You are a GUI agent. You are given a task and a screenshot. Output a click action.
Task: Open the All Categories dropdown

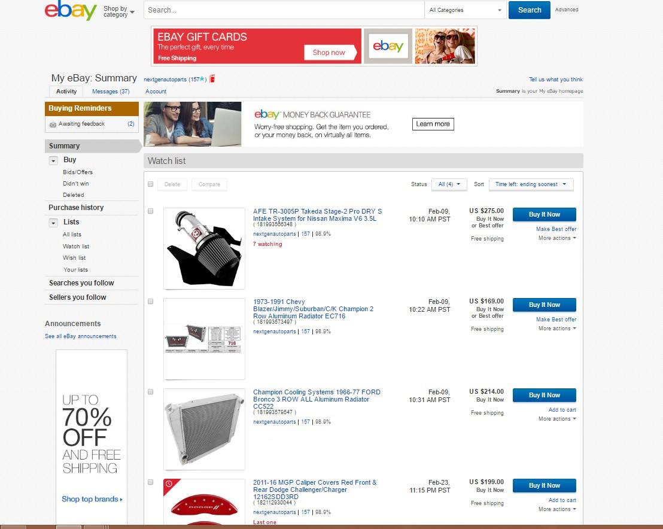pyautogui.click(x=465, y=10)
